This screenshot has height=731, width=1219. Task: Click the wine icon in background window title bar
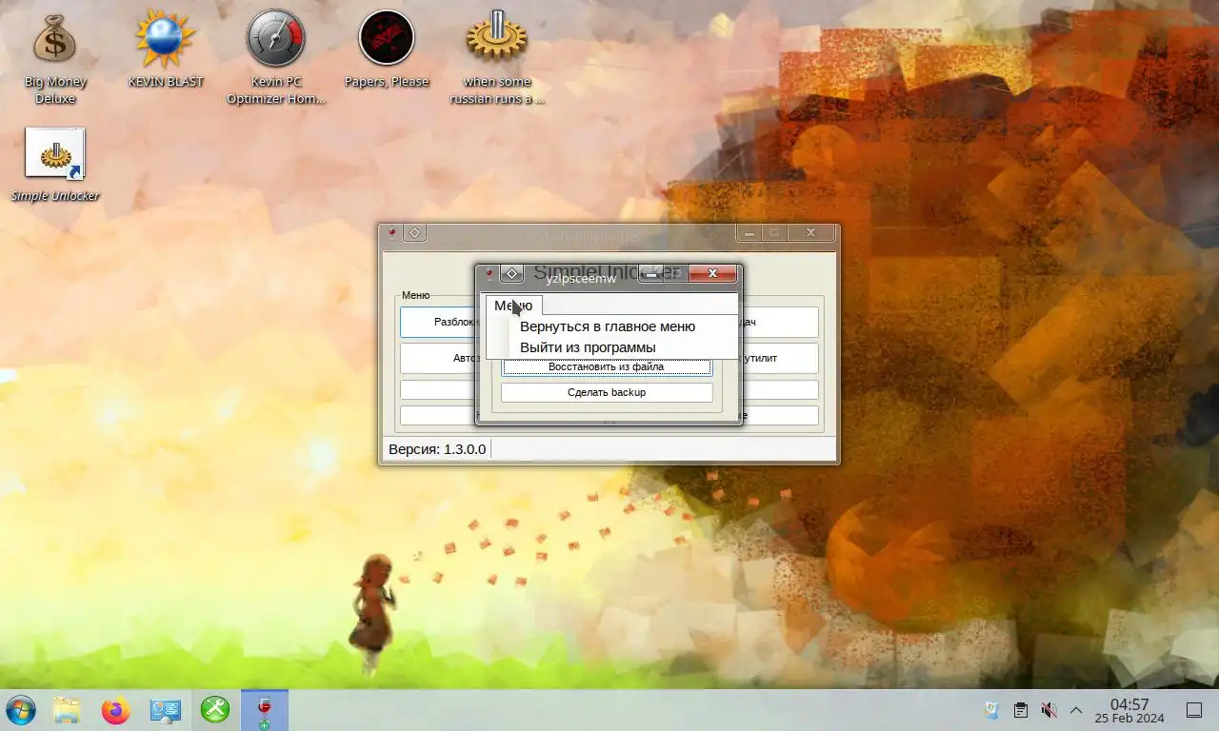tap(390, 233)
